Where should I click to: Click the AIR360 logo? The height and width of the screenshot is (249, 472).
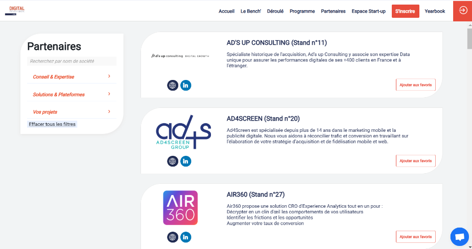pos(180,208)
